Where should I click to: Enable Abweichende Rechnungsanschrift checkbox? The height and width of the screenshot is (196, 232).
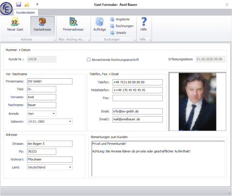click(x=88, y=59)
